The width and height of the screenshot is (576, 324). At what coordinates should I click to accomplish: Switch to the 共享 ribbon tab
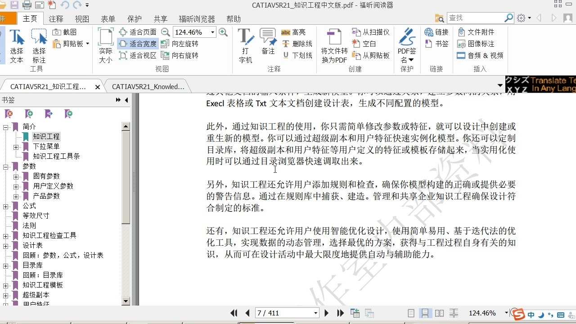click(161, 19)
